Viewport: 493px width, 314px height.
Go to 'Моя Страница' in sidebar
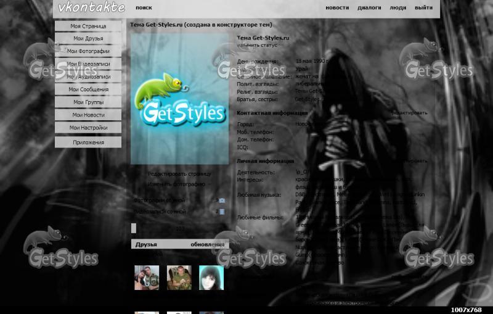tap(88, 26)
